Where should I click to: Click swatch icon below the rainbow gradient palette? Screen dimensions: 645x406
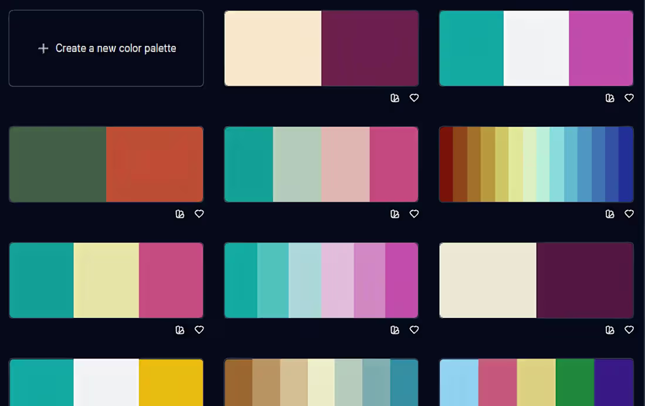coord(610,214)
